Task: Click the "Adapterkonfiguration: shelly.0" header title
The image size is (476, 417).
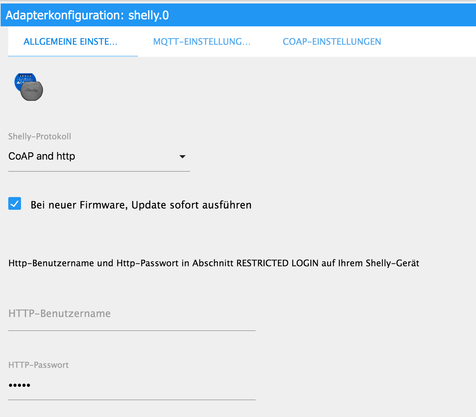Action: 87,15
